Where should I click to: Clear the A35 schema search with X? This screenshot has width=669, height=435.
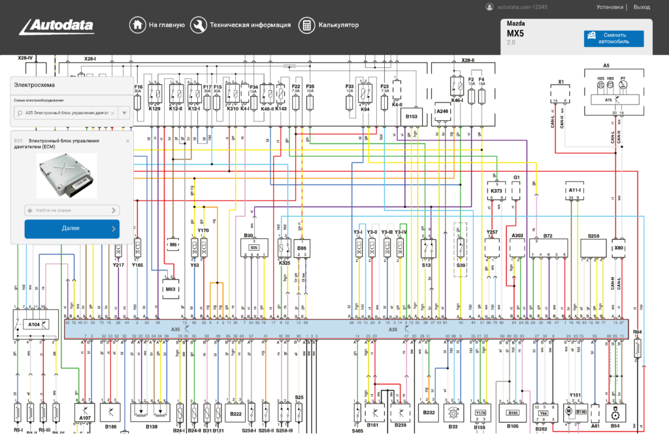click(112, 113)
